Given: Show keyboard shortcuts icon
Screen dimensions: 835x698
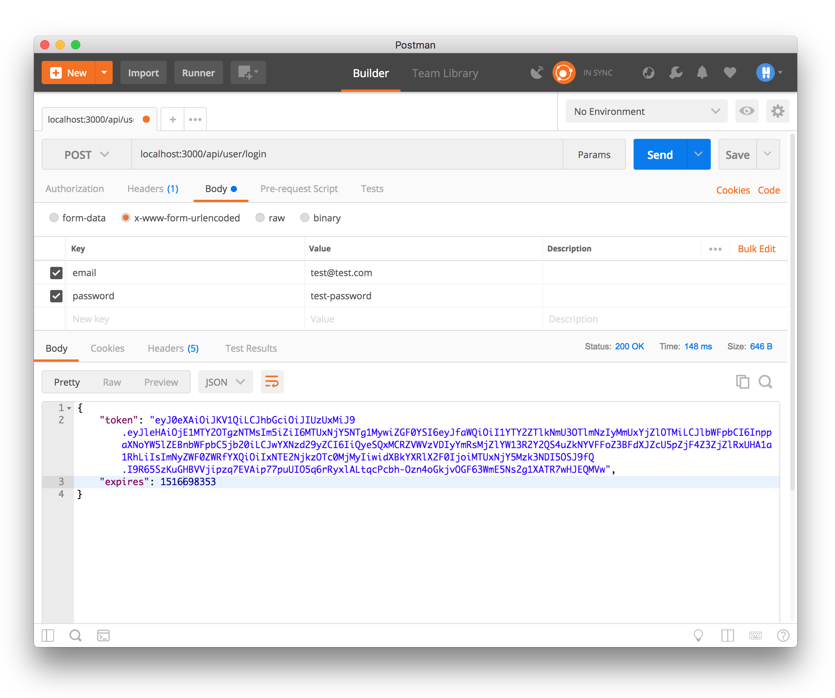Looking at the screenshot, I should coord(755,636).
